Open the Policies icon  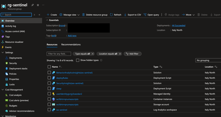[x=7, y=74]
